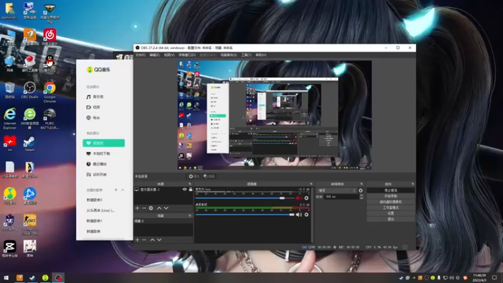This screenshot has height=283, width=503.
Task: Open the File (文件) menu in OBS
Action: pos(140,55)
